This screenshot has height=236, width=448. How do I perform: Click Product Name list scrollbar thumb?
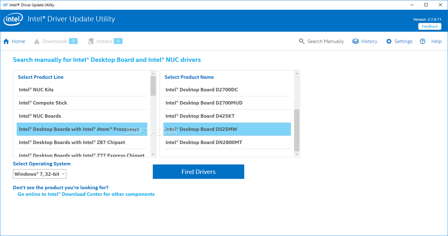coord(297,130)
